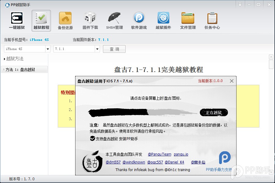Click the 查询 query button
Screen dimensions: 275x183
[114, 49]
